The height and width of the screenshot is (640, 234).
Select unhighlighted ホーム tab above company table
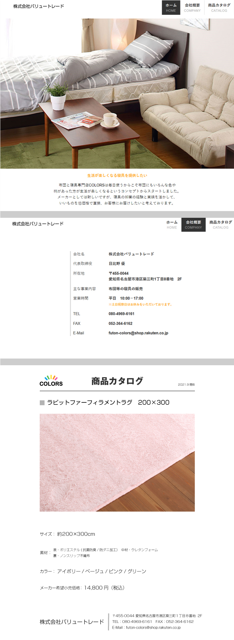(172, 225)
